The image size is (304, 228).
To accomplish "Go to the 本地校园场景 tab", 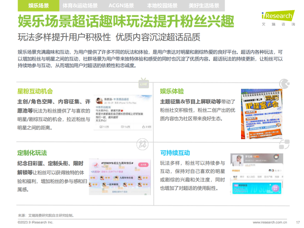I will click(162, 6).
